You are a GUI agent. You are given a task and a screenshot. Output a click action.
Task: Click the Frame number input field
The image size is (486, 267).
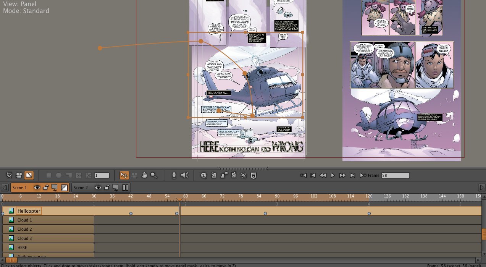pyautogui.click(x=396, y=175)
